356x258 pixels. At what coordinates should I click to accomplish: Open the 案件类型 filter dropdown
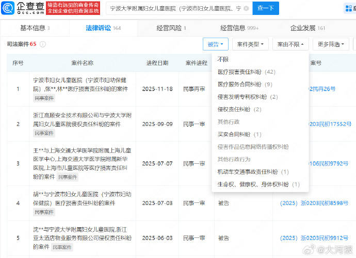coord(250,44)
